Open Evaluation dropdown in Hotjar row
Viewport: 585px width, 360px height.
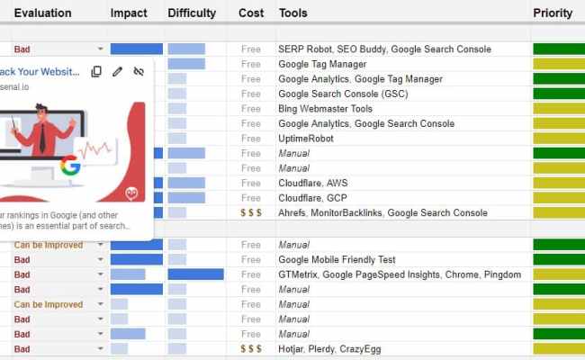101,348
